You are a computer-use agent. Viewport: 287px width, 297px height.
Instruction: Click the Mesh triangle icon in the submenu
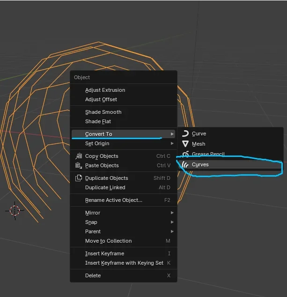coord(185,144)
